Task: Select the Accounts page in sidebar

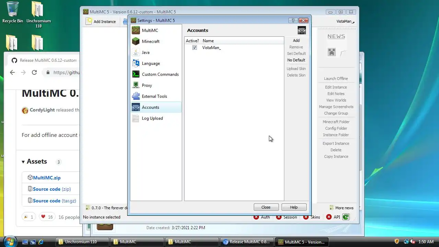Action: pyautogui.click(x=156, y=107)
